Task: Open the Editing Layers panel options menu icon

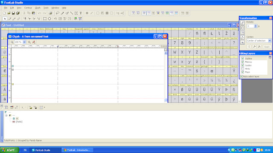Action: (270, 58)
